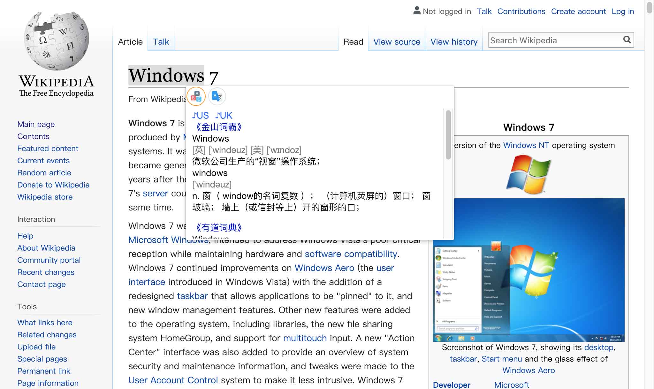The image size is (654, 389).
Task: Click the Wikipedia globe logo
Action: (x=57, y=41)
